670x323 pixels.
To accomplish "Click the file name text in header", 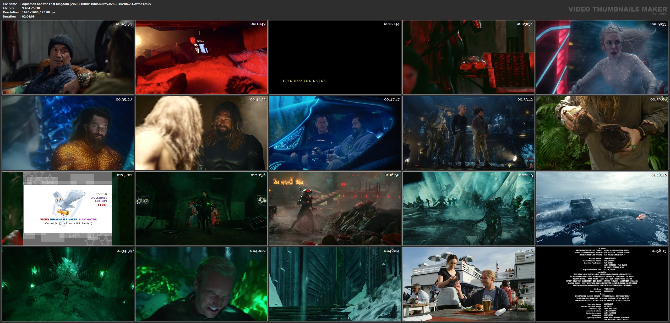I will click(x=86, y=4).
